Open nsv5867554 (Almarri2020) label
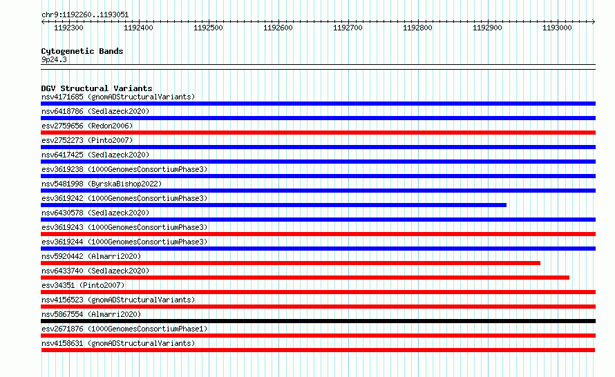 point(91,314)
